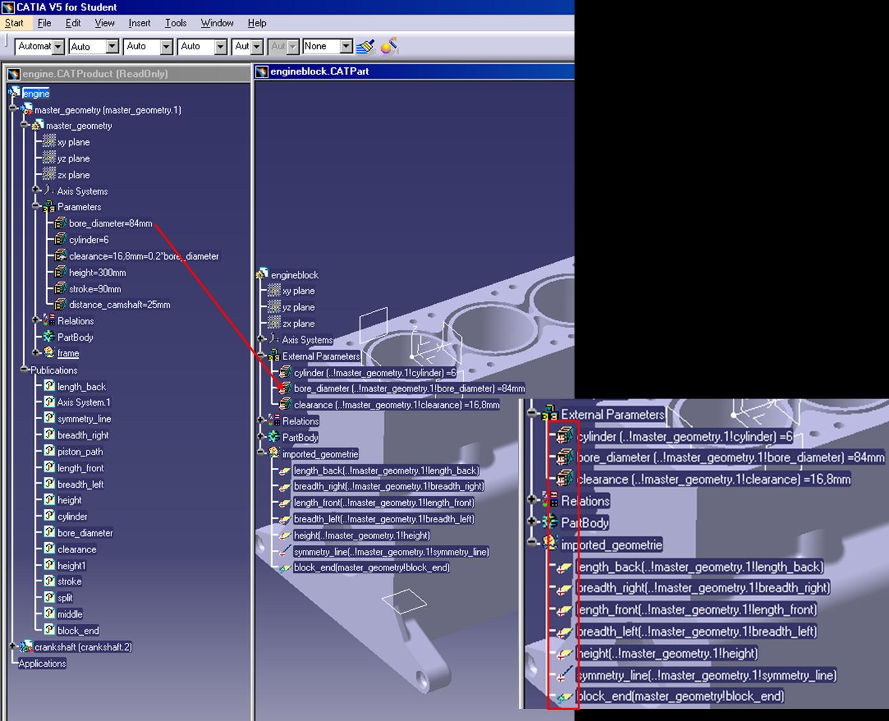Viewport: 889px width, 721px height.
Task: Click the cylinder=6 parameter icon
Action: point(60,239)
